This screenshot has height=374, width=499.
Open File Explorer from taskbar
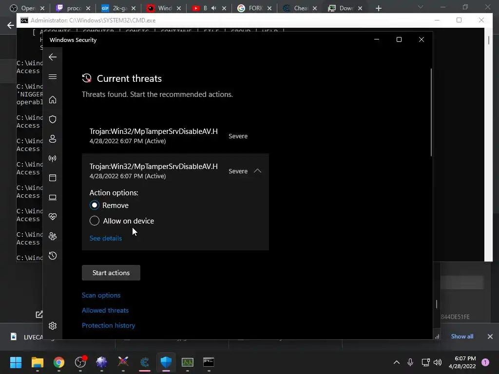click(x=37, y=362)
